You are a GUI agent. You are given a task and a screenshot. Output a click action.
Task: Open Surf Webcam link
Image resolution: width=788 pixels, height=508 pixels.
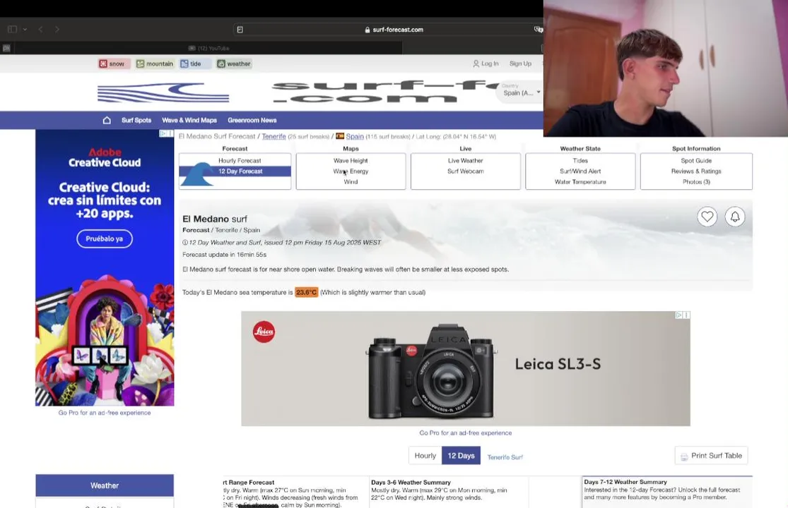pyautogui.click(x=465, y=171)
